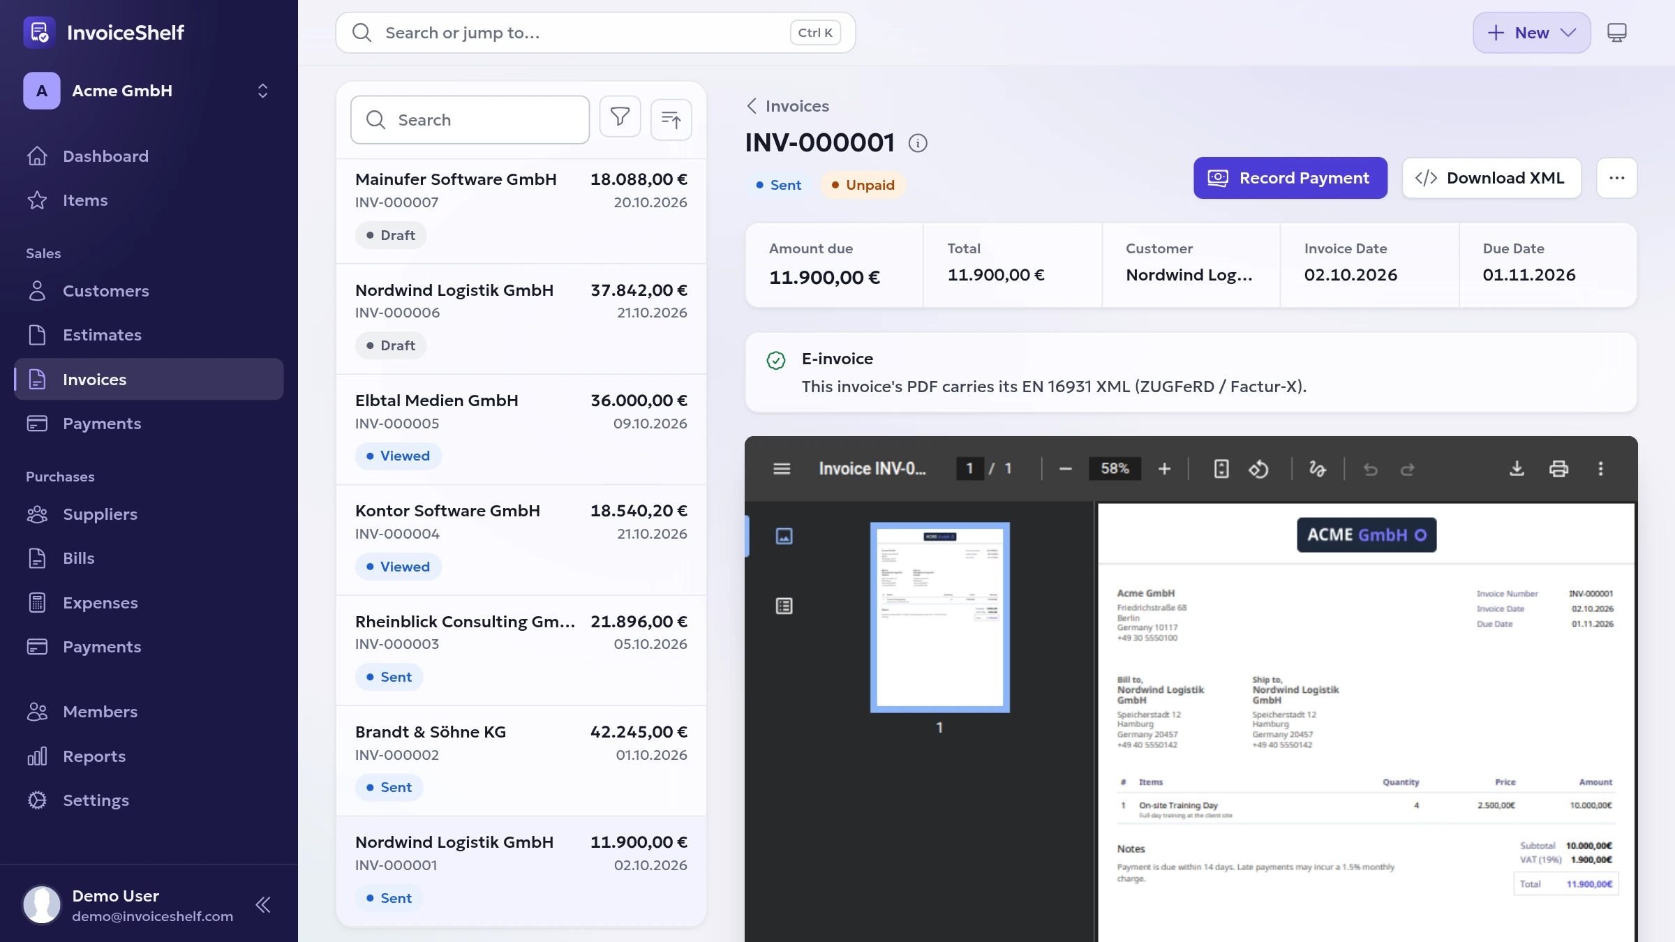Collapse the sidebar with double chevron

tap(263, 905)
